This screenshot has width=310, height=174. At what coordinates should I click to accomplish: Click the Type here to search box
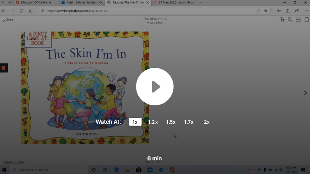tap(49, 170)
